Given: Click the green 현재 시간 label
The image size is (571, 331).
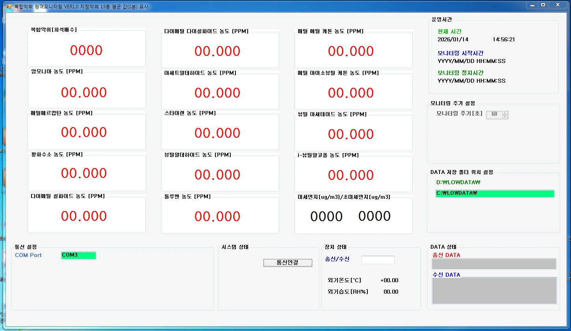Looking at the screenshot, I should (x=449, y=31).
